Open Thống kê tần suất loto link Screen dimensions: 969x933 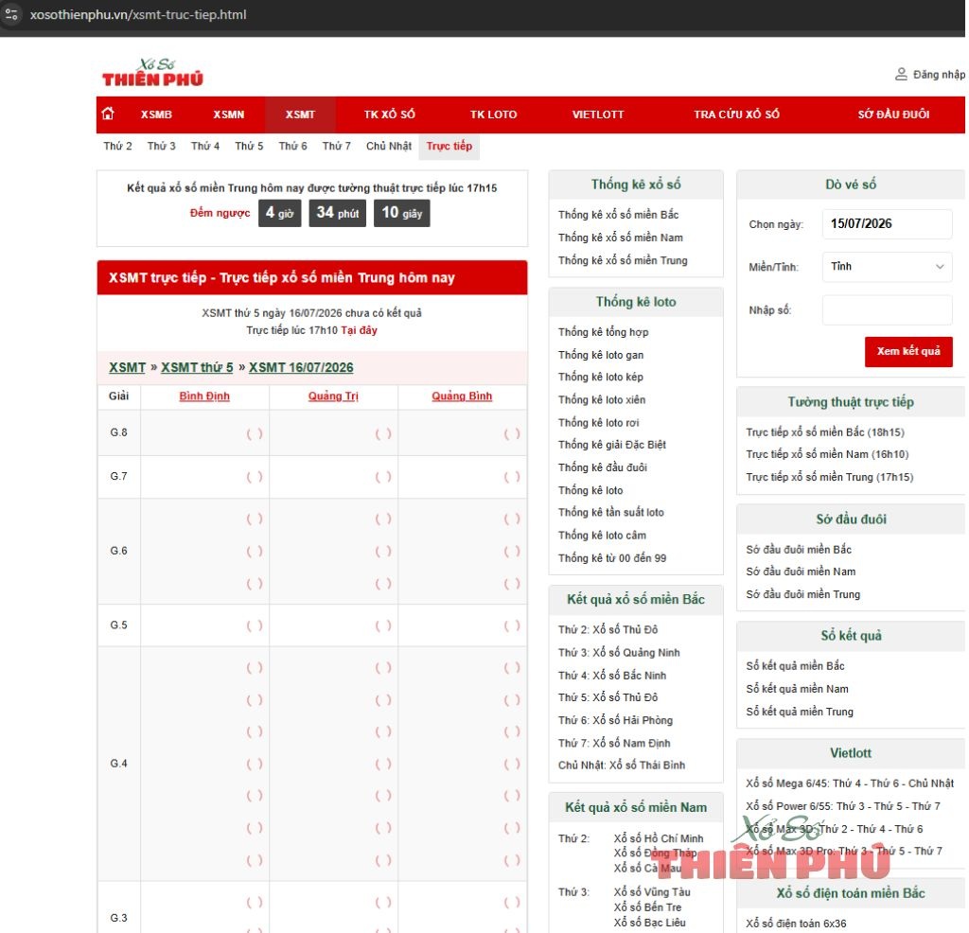(x=611, y=512)
